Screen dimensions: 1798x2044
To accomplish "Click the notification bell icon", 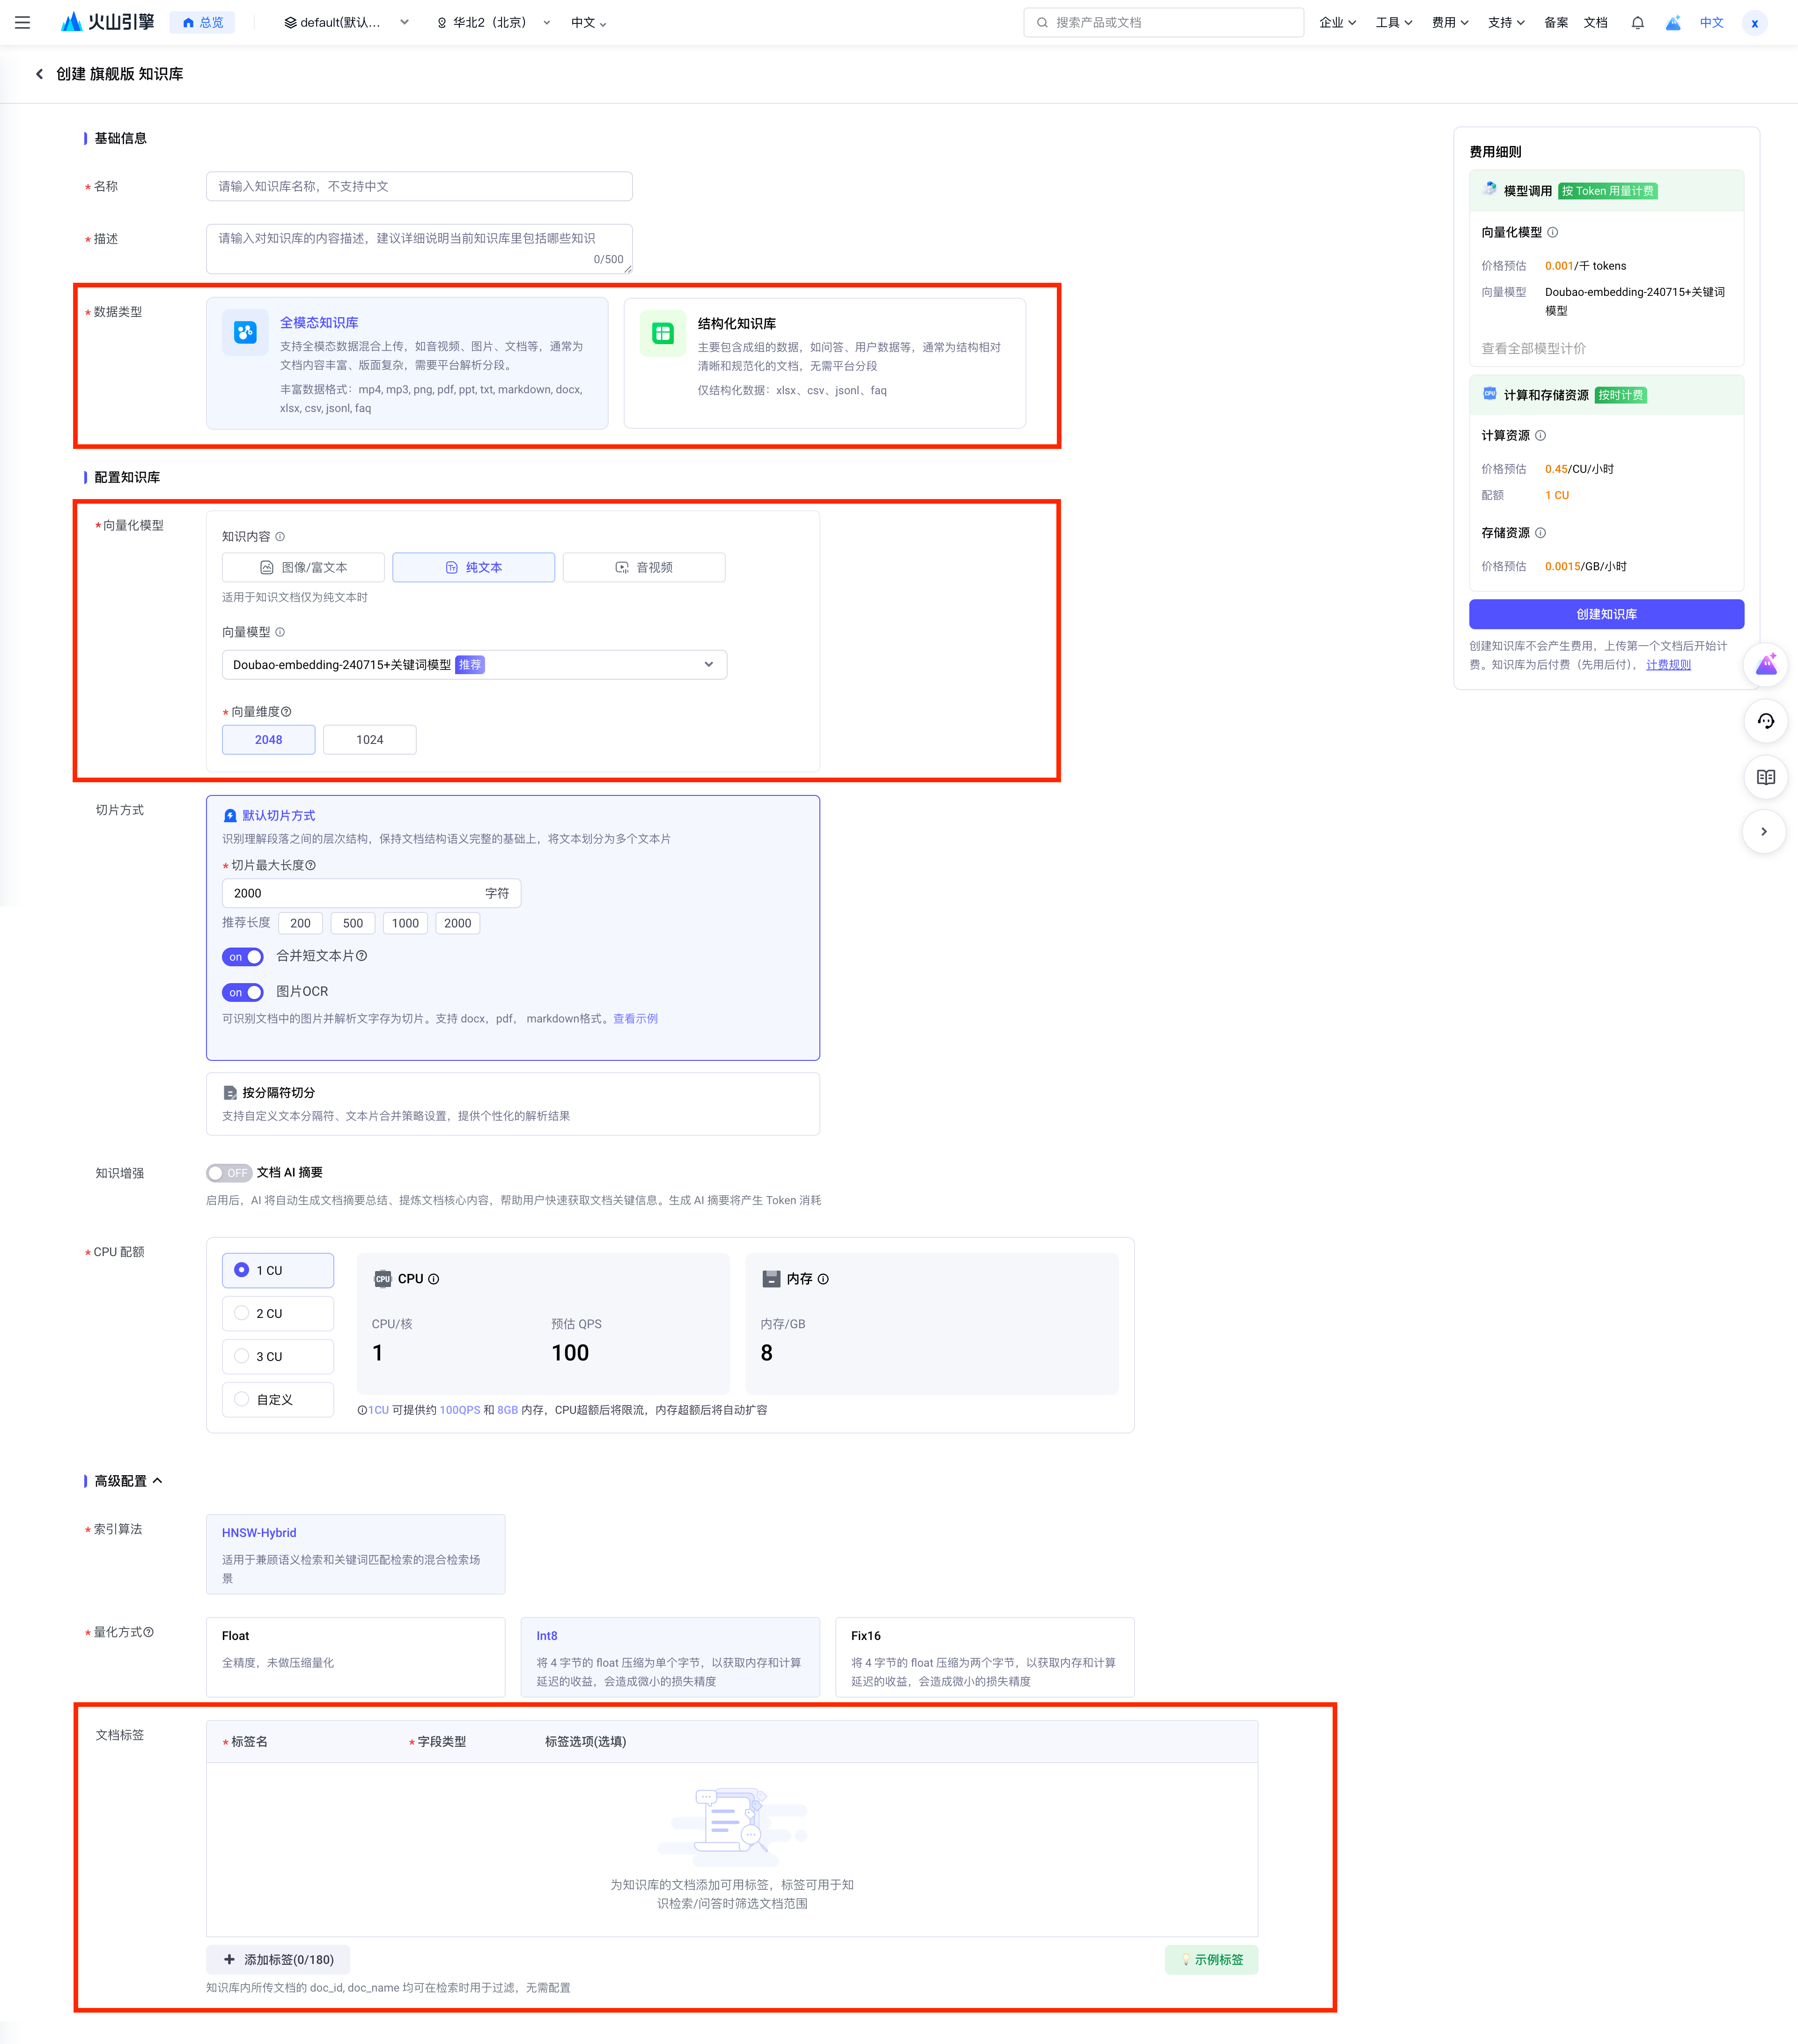I will click(1637, 22).
